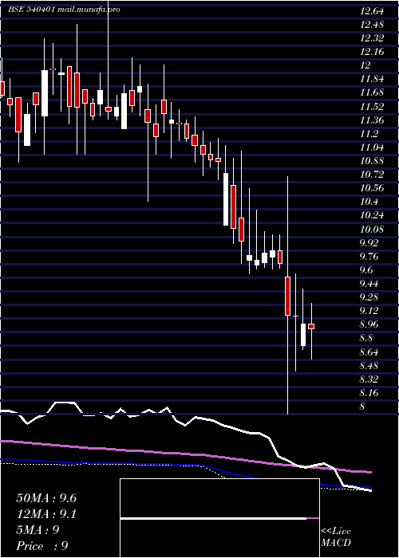399x558 pixels.
Task: Click the 12.64 price axis label
Action: [372, 11]
